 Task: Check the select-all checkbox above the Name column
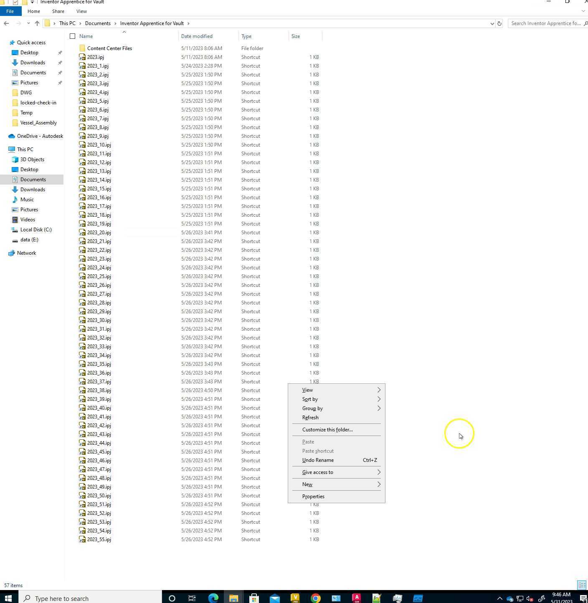pyautogui.click(x=72, y=36)
